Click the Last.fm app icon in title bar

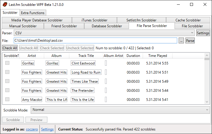(5, 4)
